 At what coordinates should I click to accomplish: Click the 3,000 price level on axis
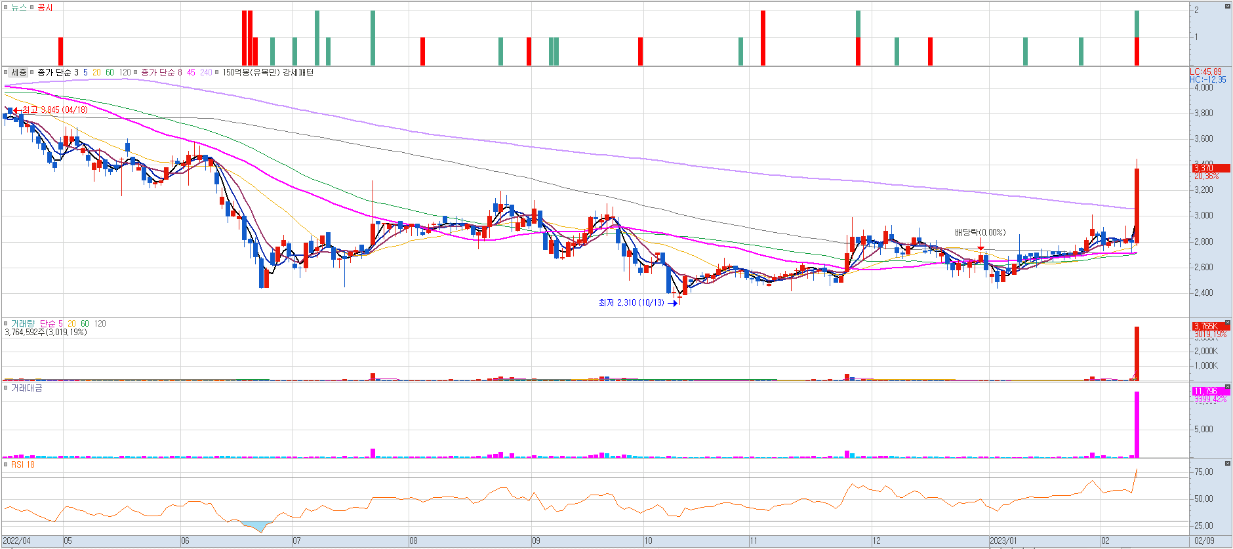pyautogui.click(x=1203, y=216)
